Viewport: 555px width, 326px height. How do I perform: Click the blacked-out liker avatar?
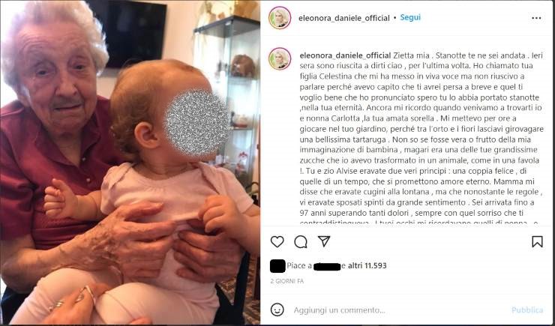pyautogui.click(x=277, y=266)
